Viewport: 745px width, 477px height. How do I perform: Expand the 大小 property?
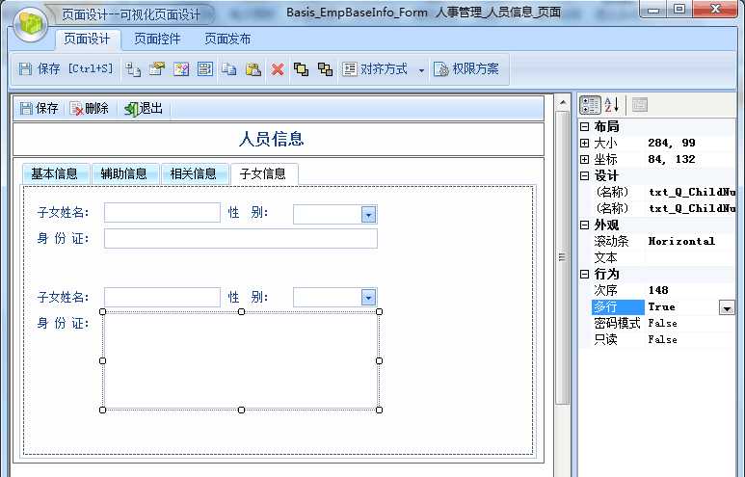tap(585, 143)
